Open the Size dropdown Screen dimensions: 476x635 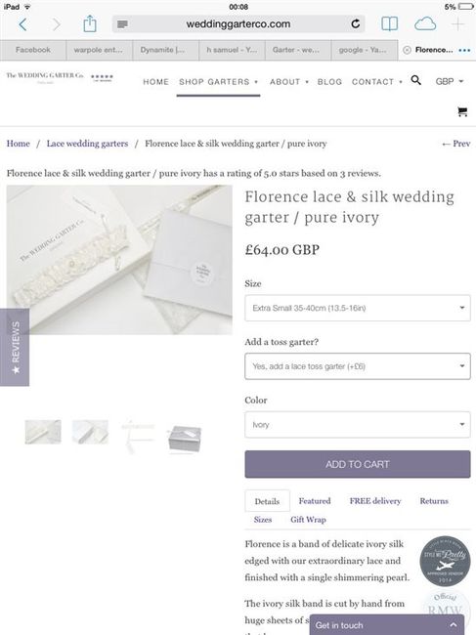pos(358,308)
